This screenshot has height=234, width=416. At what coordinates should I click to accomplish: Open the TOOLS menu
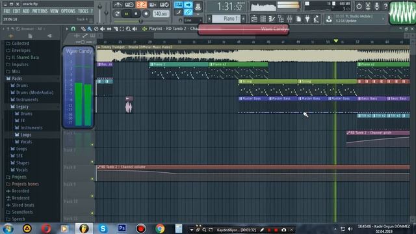click(83, 11)
